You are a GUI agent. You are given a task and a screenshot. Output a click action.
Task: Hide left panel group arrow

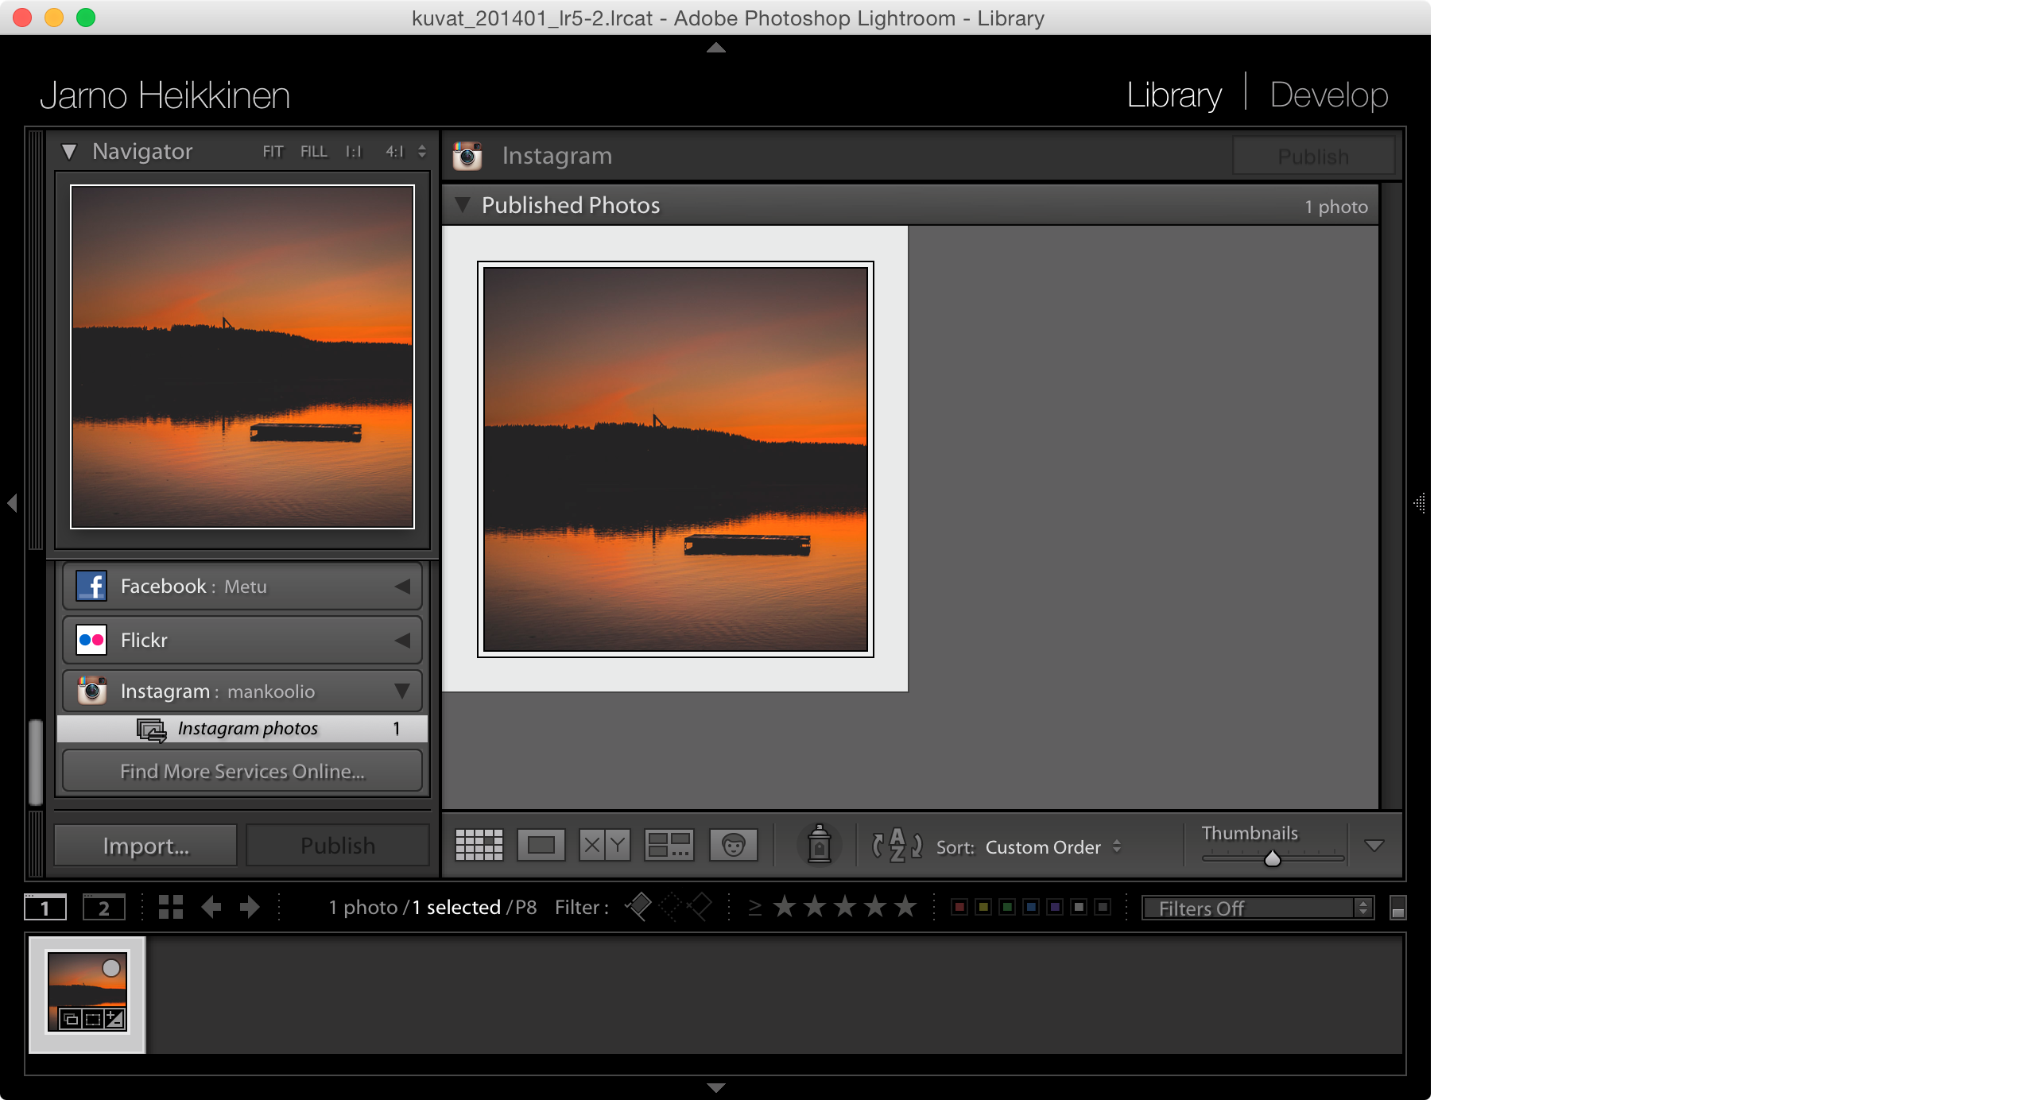(12, 502)
